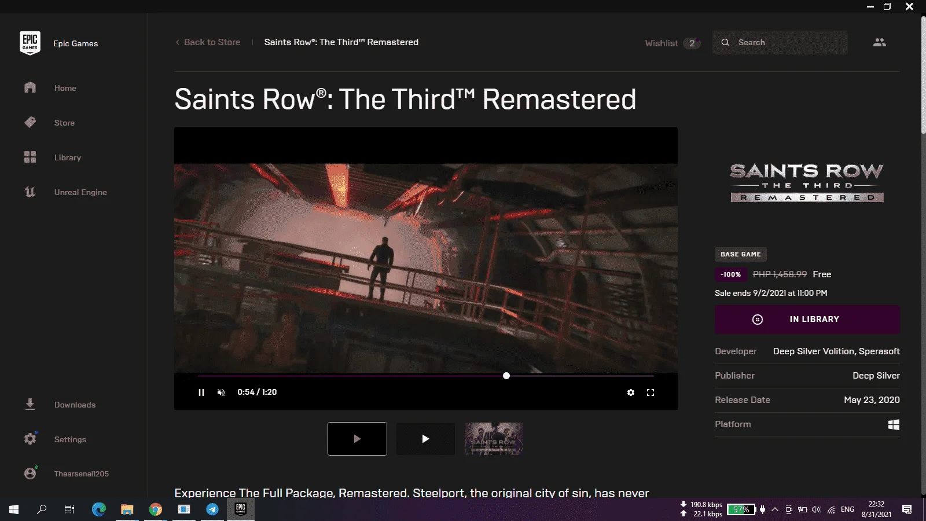Click the Epic Games taskbar icon
This screenshot has height=521, width=926.
coord(241,509)
